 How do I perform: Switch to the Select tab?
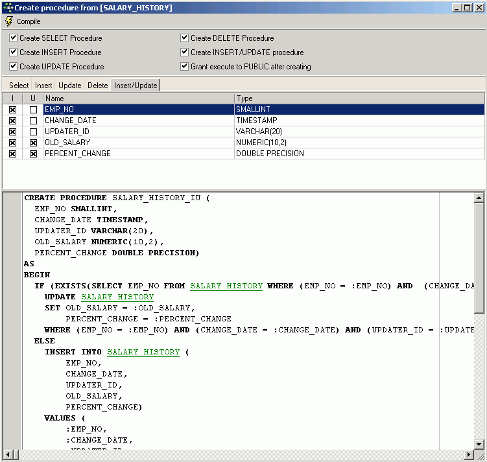(x=19, y=86)
